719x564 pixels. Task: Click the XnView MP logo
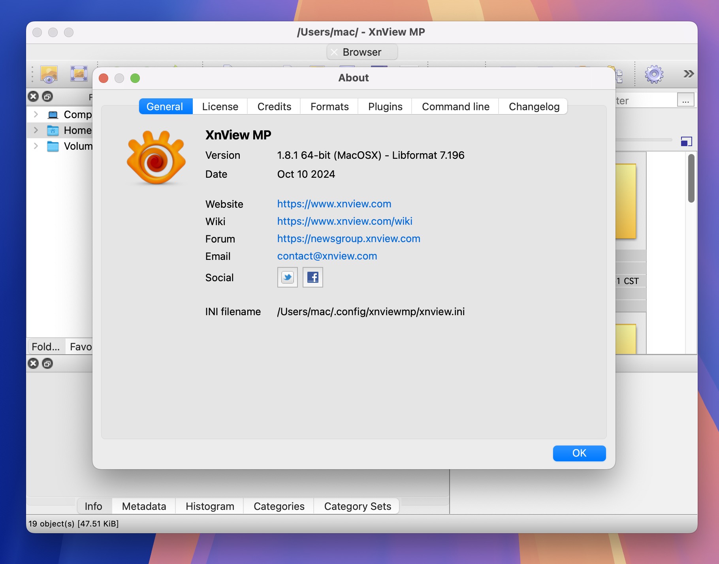coord(156,158)
